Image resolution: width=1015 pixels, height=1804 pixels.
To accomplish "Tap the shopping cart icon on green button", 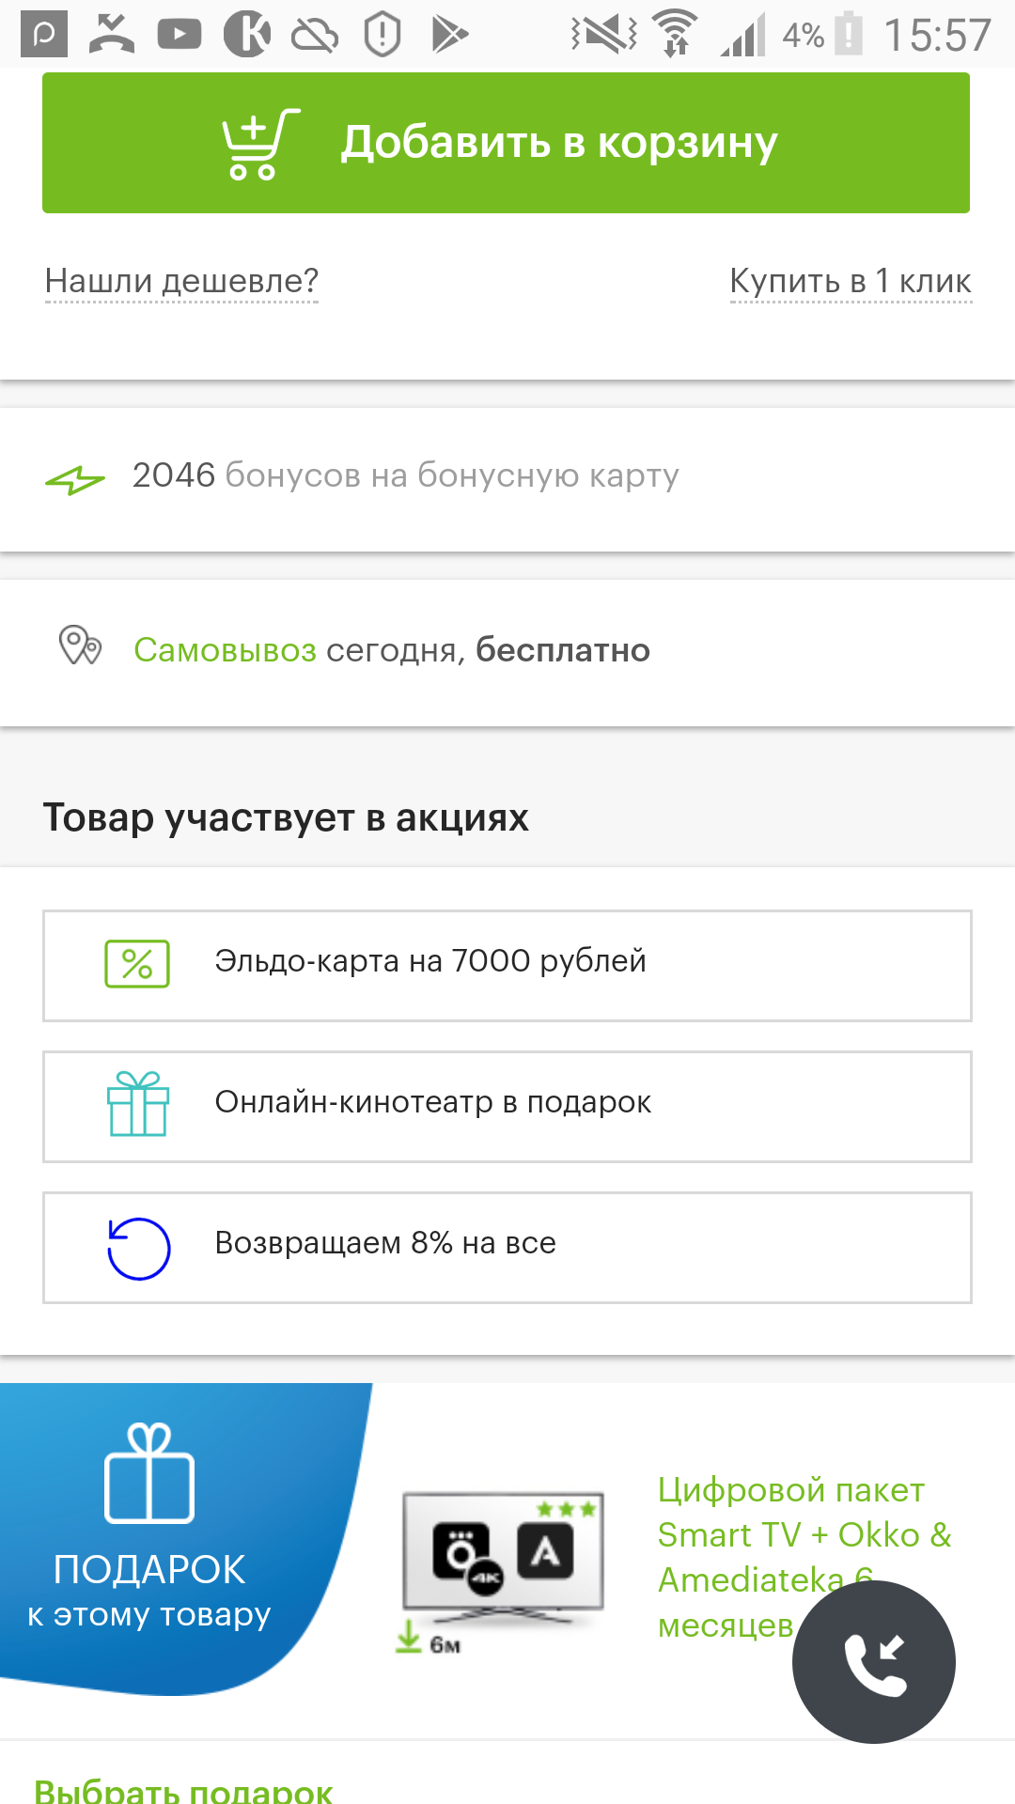I will (258, 144).
